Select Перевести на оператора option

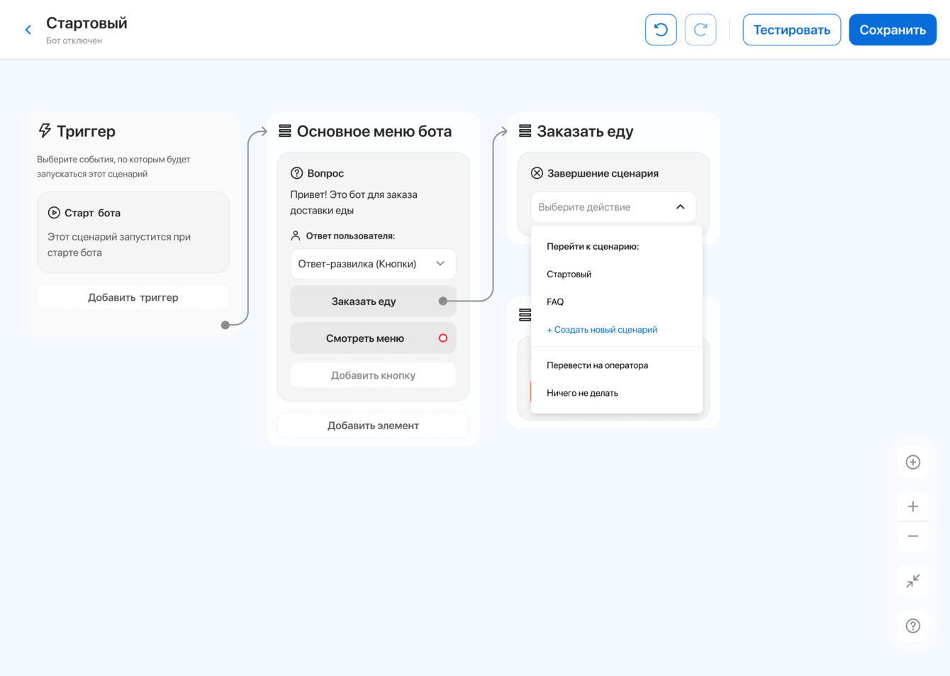pyautogui.click(x=598, y=365)
